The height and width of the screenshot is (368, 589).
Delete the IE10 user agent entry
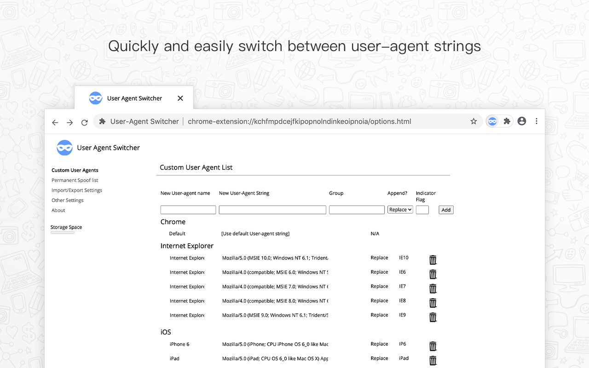[x=433, y=259]
